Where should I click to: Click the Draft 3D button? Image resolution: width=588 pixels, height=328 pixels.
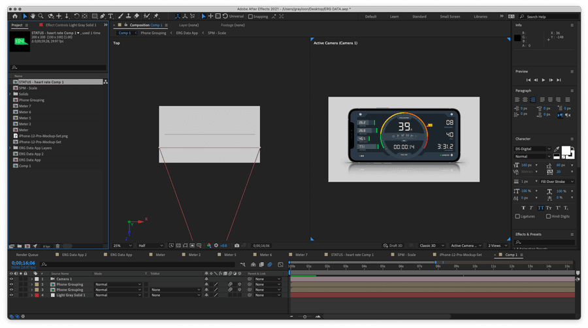point(393,246)
